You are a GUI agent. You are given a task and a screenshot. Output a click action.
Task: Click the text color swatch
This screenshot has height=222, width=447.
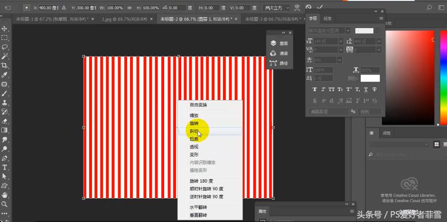[x=370, y=78]
